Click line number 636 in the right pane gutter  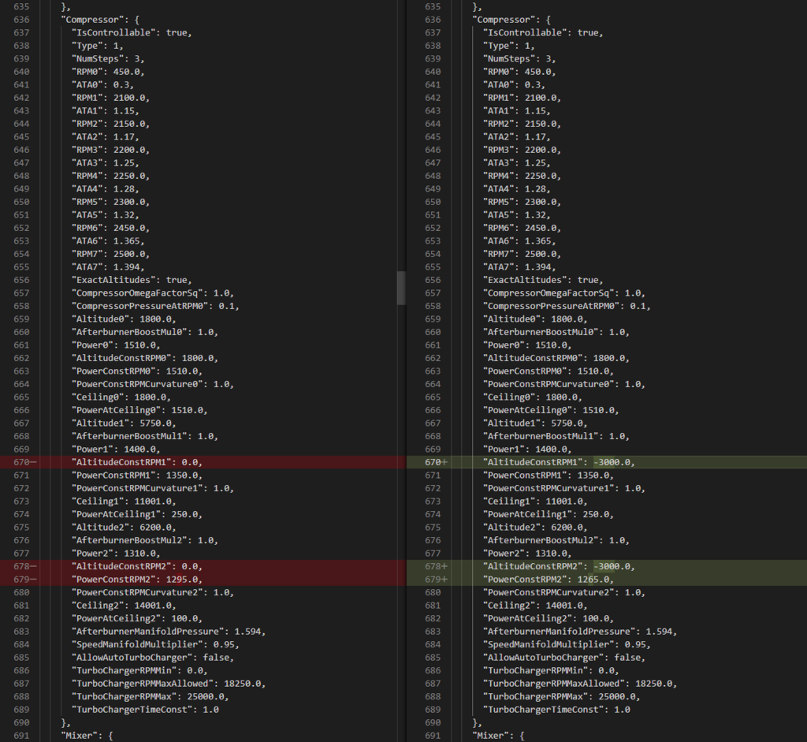433,19
